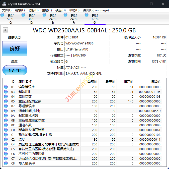This screenshot has height=169, width=169.
Task: Open the 功能(U) menu
Action: [x=33, y=10]
